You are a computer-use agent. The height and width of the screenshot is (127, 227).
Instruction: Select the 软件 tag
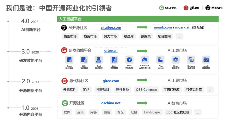point(67,112)
